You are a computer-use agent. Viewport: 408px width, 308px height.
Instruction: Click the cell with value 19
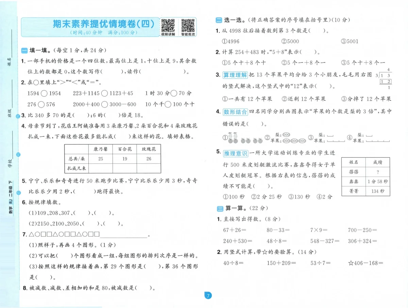(x=124, y=159)
